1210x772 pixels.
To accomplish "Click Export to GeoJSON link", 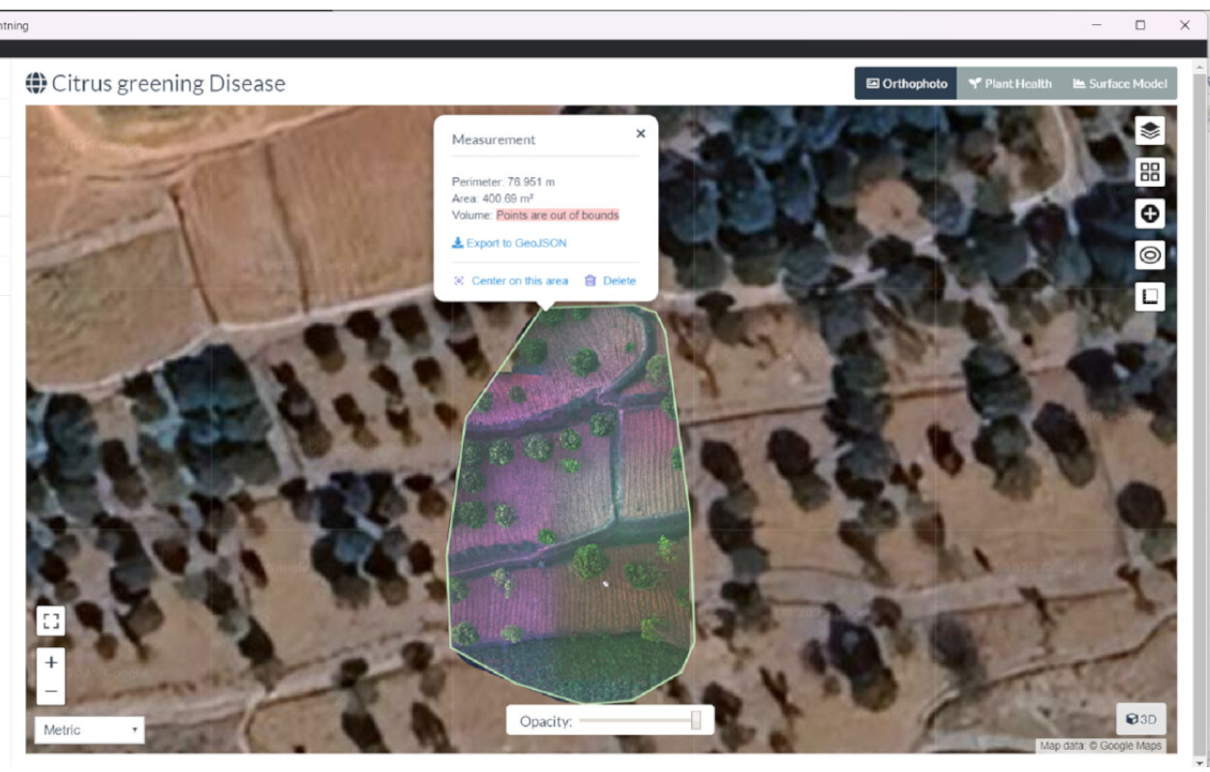I will tap(509, 243).
